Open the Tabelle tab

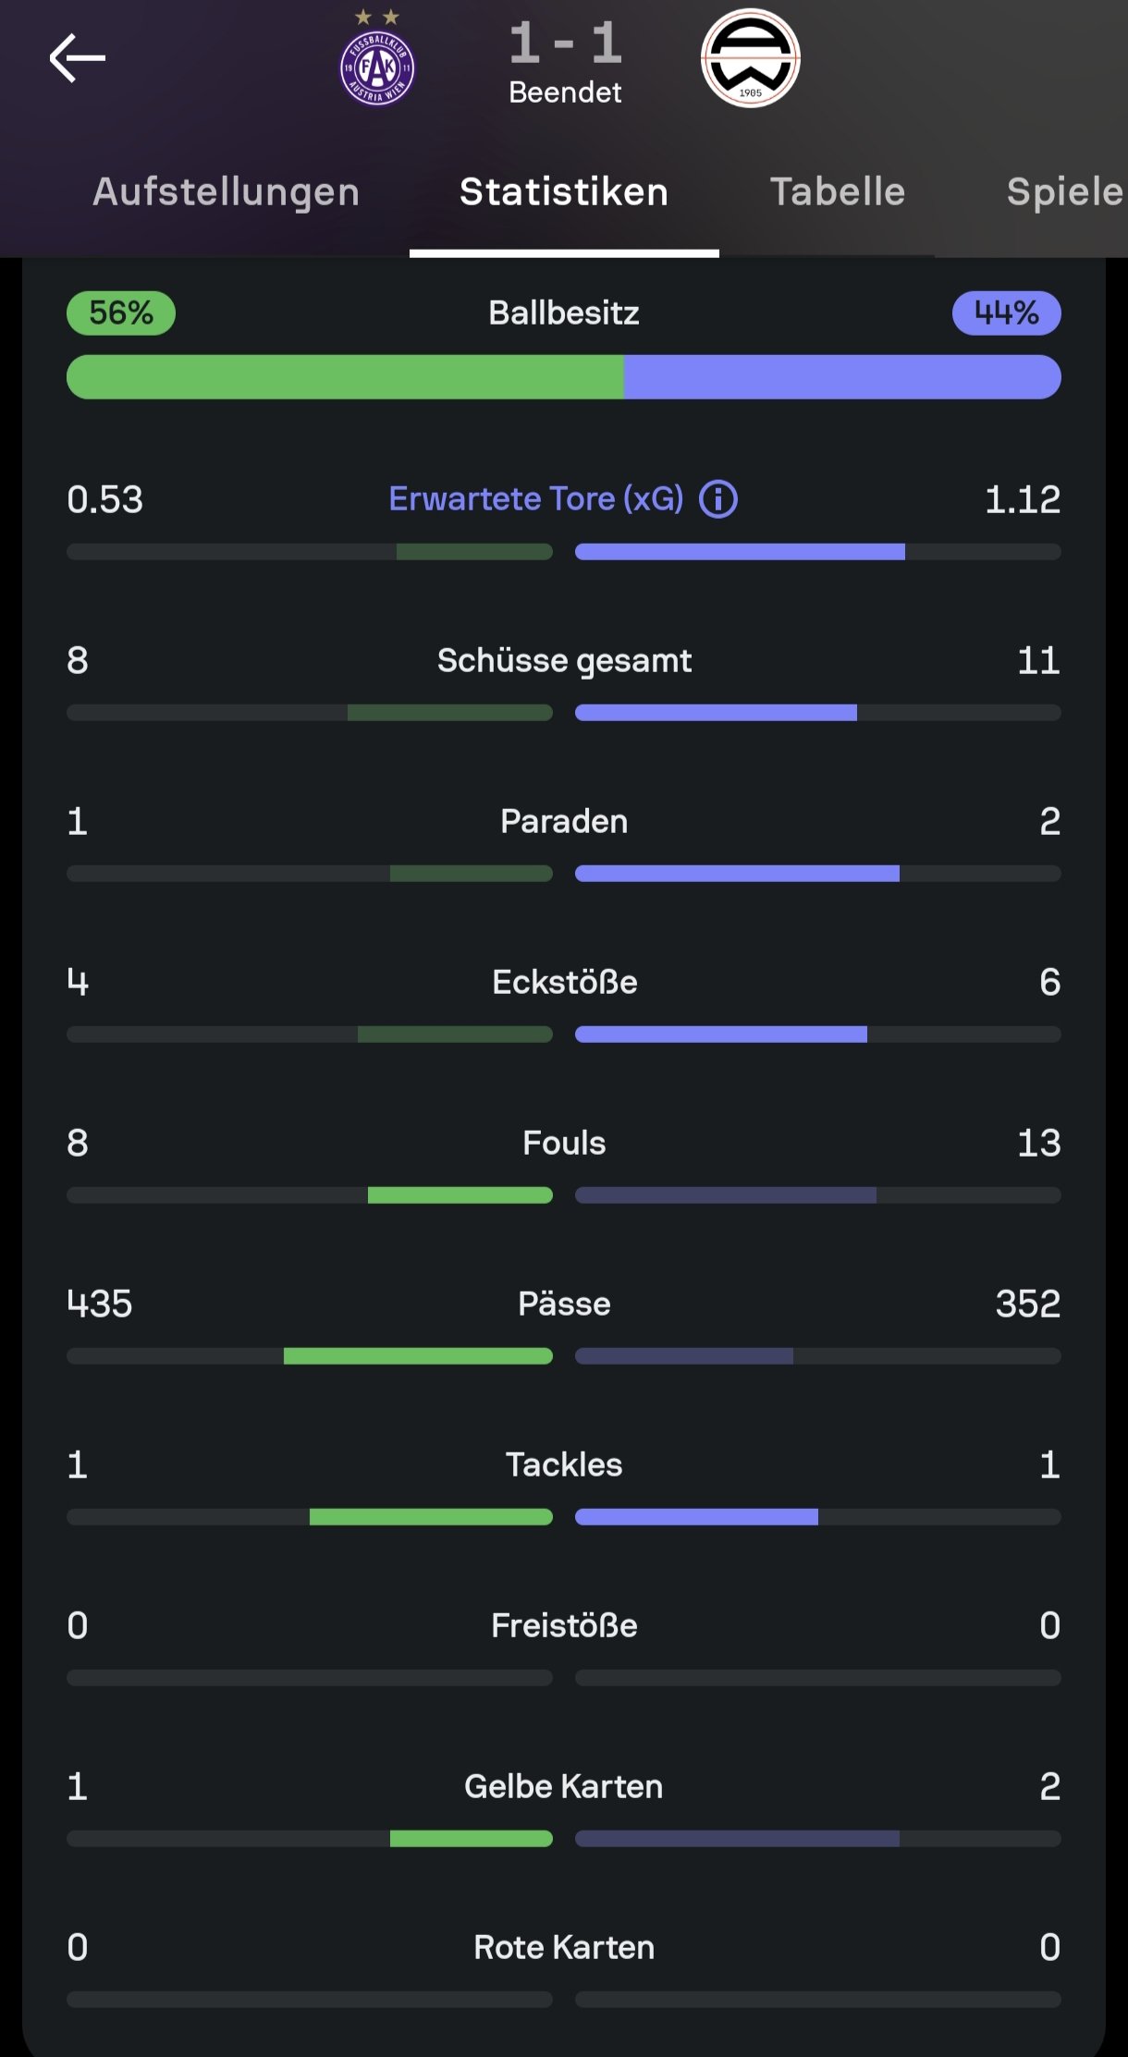click(x=838, y=192)
